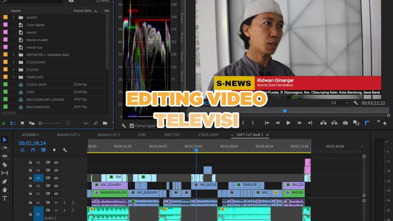Viewport: 393px width, 221px height.
Task: Switch Project panel to freeform view
Action: (x=32, y=123)
